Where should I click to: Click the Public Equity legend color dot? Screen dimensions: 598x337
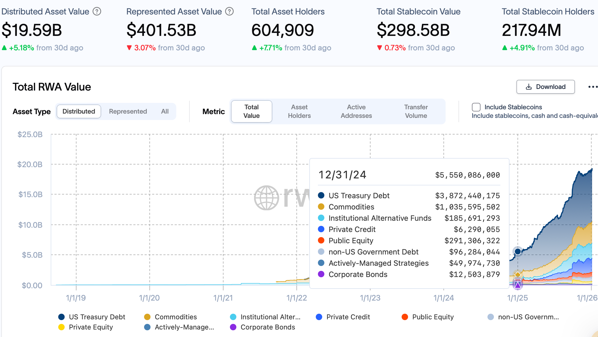point(404,317)
